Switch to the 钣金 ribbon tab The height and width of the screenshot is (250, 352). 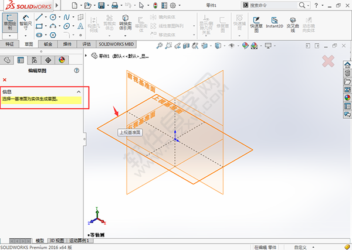pyautogui.click(x=48, y=44)
